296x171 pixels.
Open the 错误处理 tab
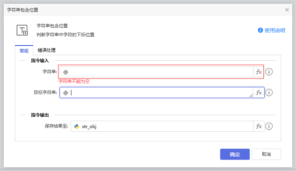[x=47, y=50]
